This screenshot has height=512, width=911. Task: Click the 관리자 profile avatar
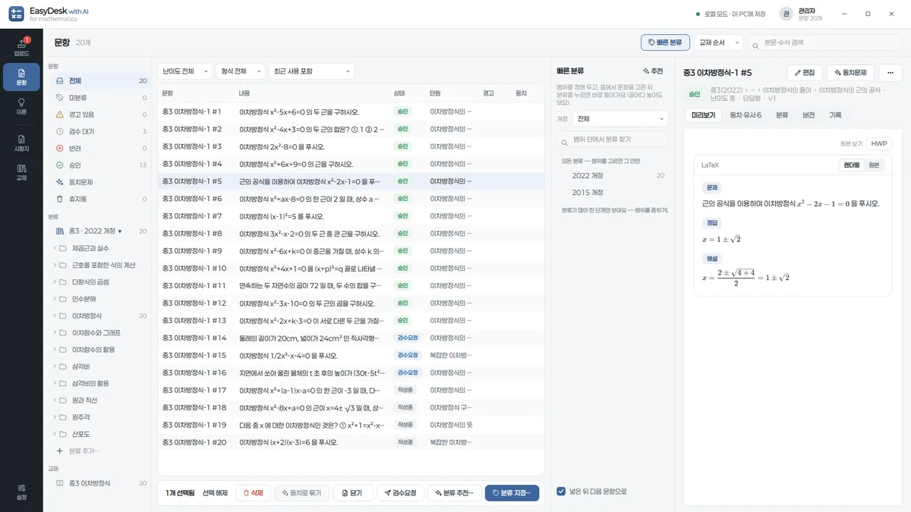point(786,14)
